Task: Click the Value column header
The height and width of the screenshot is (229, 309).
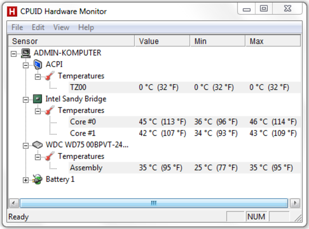Action: pyautogui.click(x=162, y=41)
